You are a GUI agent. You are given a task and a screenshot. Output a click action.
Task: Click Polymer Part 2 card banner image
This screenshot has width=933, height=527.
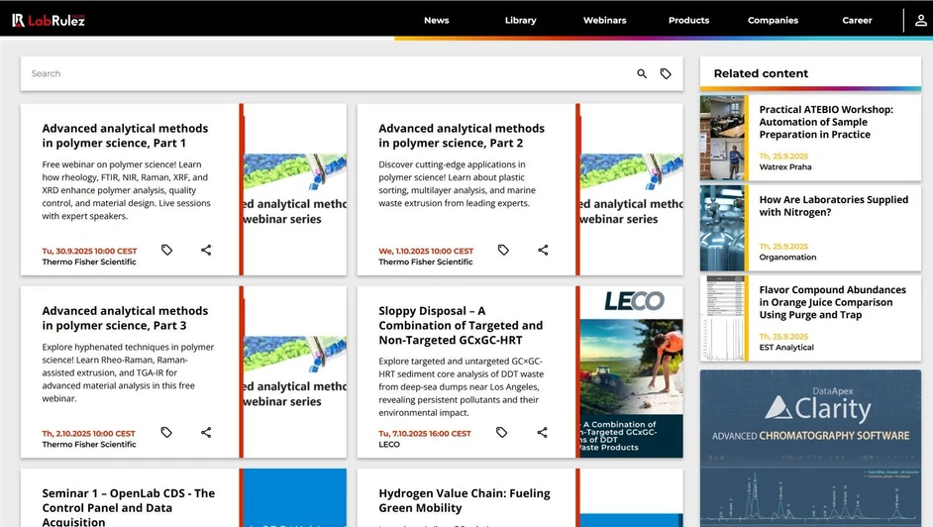point(631,190)
